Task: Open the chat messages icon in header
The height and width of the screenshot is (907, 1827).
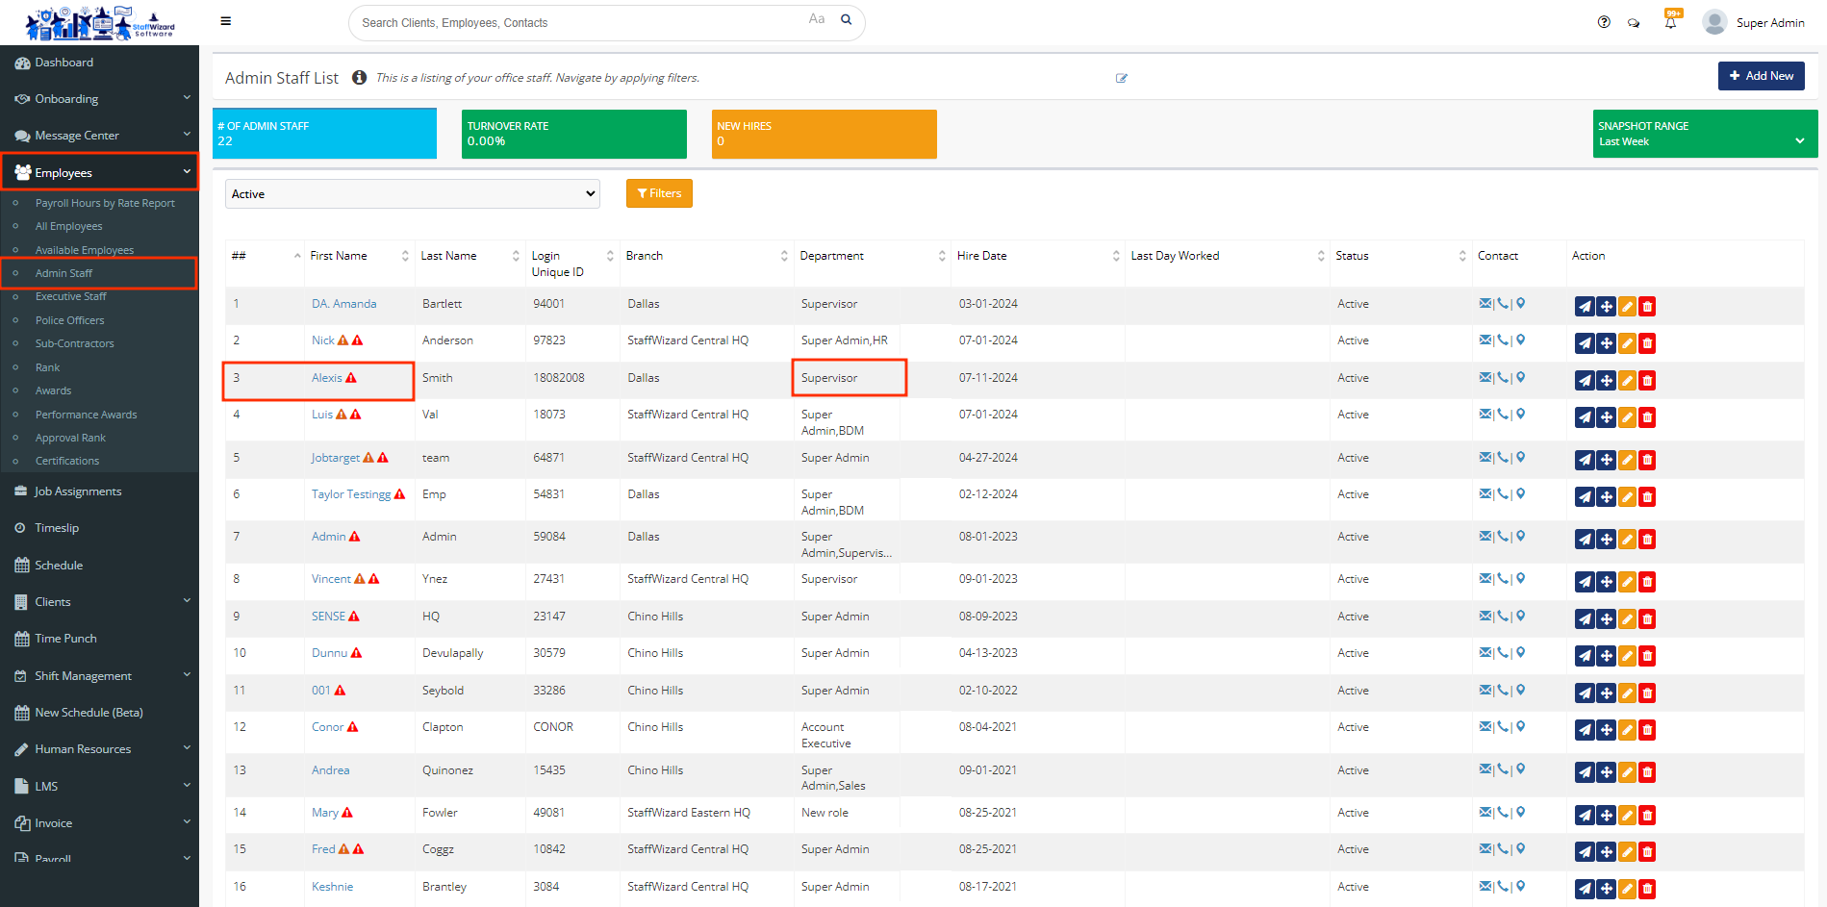Action: point(1634,22)
